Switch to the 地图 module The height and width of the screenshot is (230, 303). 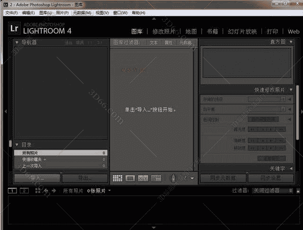pyautogui.click(x=191, y=32)
